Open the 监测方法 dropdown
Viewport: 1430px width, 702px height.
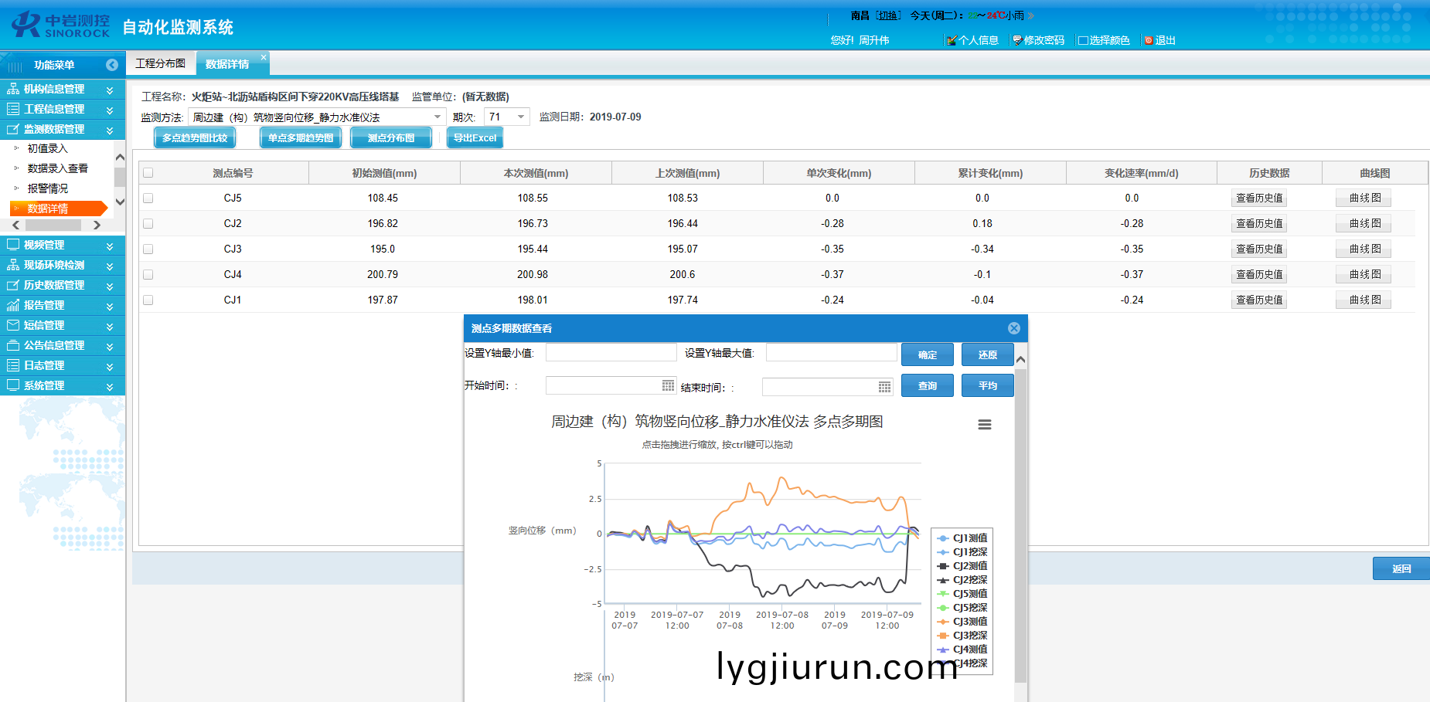438,117
